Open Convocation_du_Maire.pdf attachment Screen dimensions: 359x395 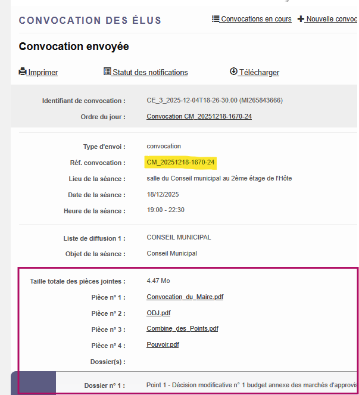coord(185,297)
